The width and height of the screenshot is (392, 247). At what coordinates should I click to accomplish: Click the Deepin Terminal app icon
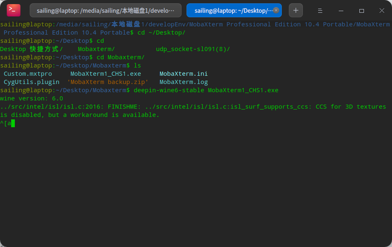coord(14,10)
